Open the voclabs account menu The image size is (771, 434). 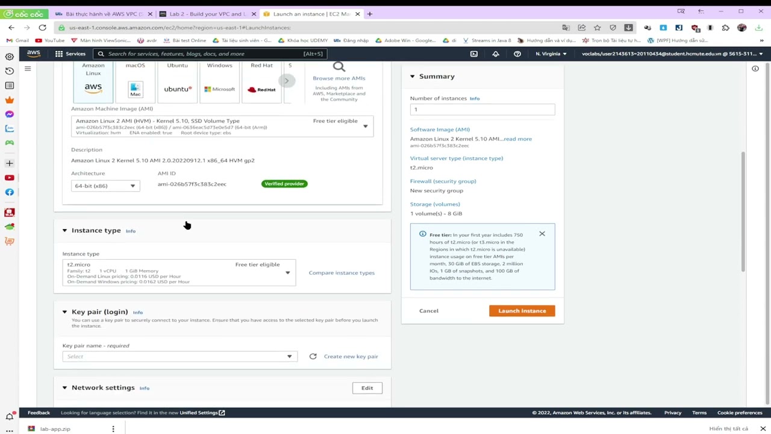[672, 54]
